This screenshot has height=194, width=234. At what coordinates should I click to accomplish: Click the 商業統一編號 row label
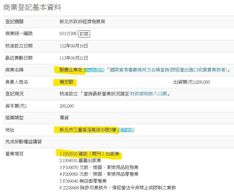click(x=19, y=33)
